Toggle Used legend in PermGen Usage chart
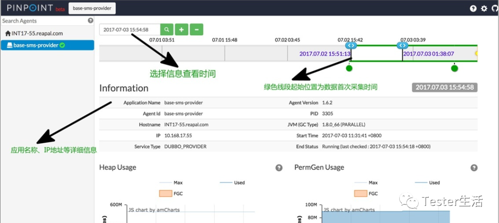 click(427, 182)
